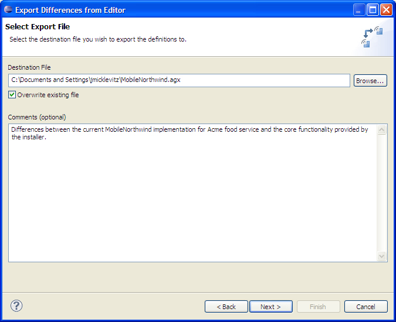Click the greyed-out Finish button
This screenshot has width=396, height=322.
[x=318, y=307]
